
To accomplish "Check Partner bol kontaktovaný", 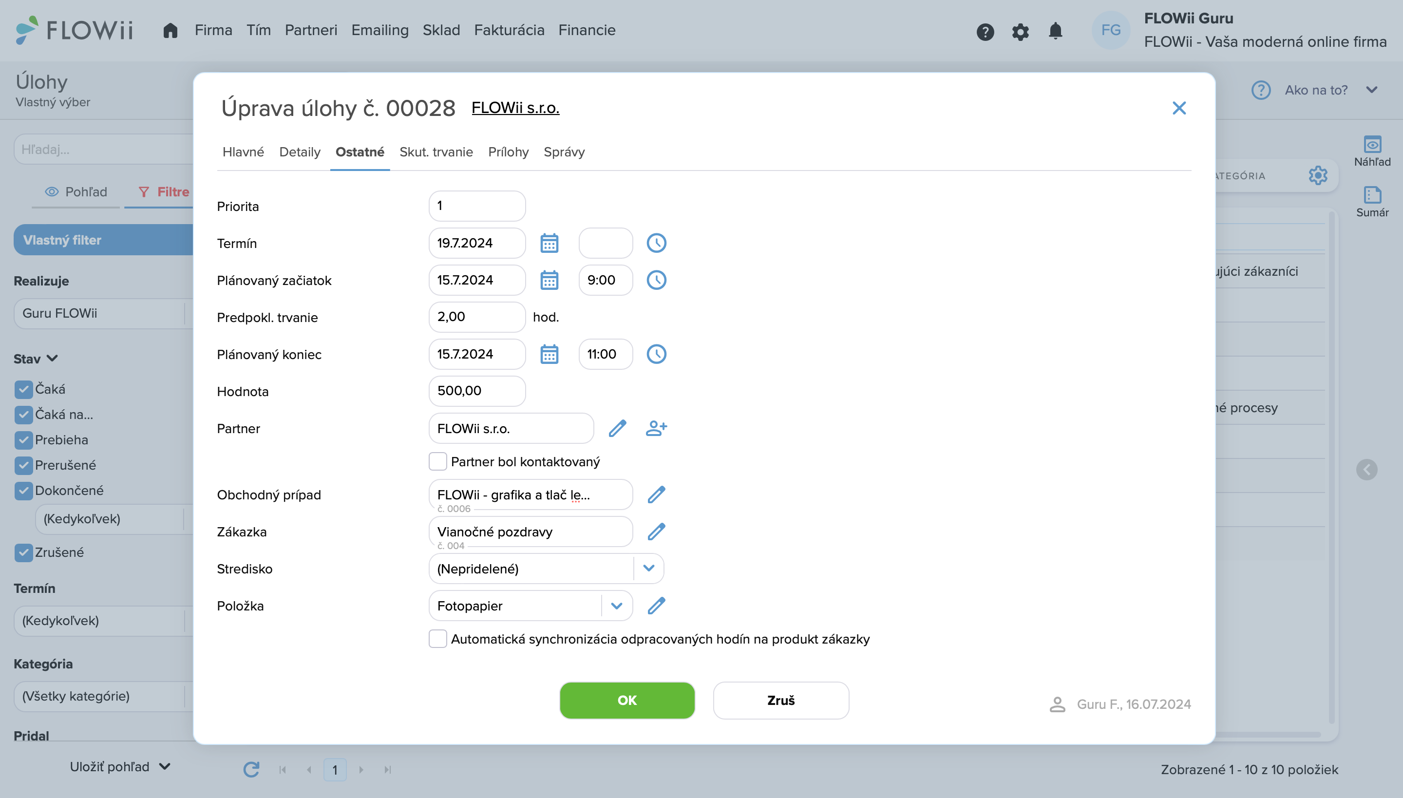I will 437,461.
